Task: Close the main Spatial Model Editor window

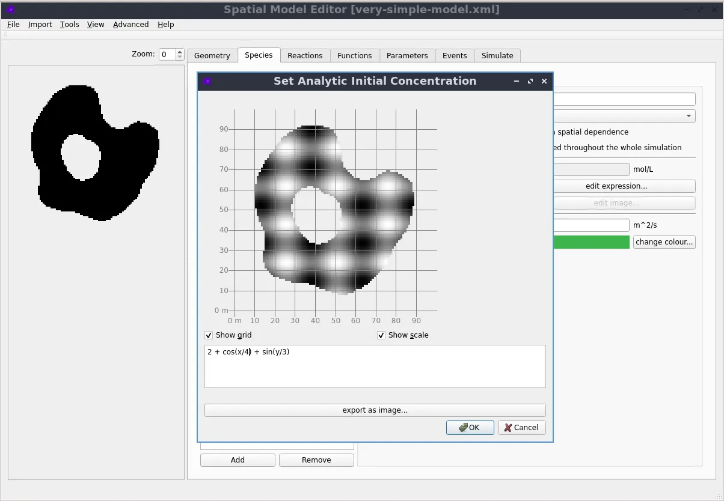Action: [x=714, y=10]
